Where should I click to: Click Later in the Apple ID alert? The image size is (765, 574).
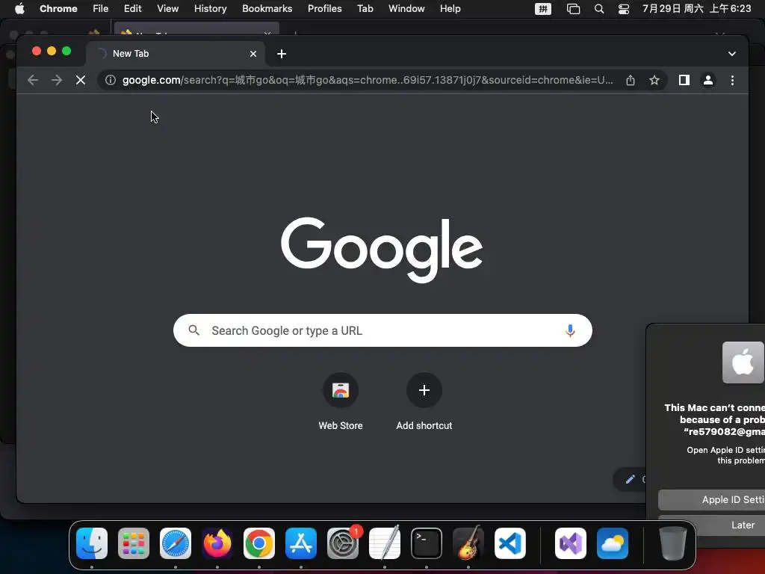coord(711,525)
